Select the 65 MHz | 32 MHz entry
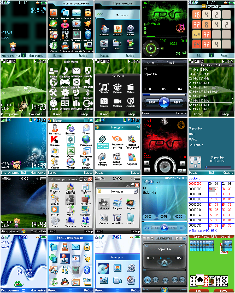235x293 pixels. pyautogui.click(x=211, y=100)
